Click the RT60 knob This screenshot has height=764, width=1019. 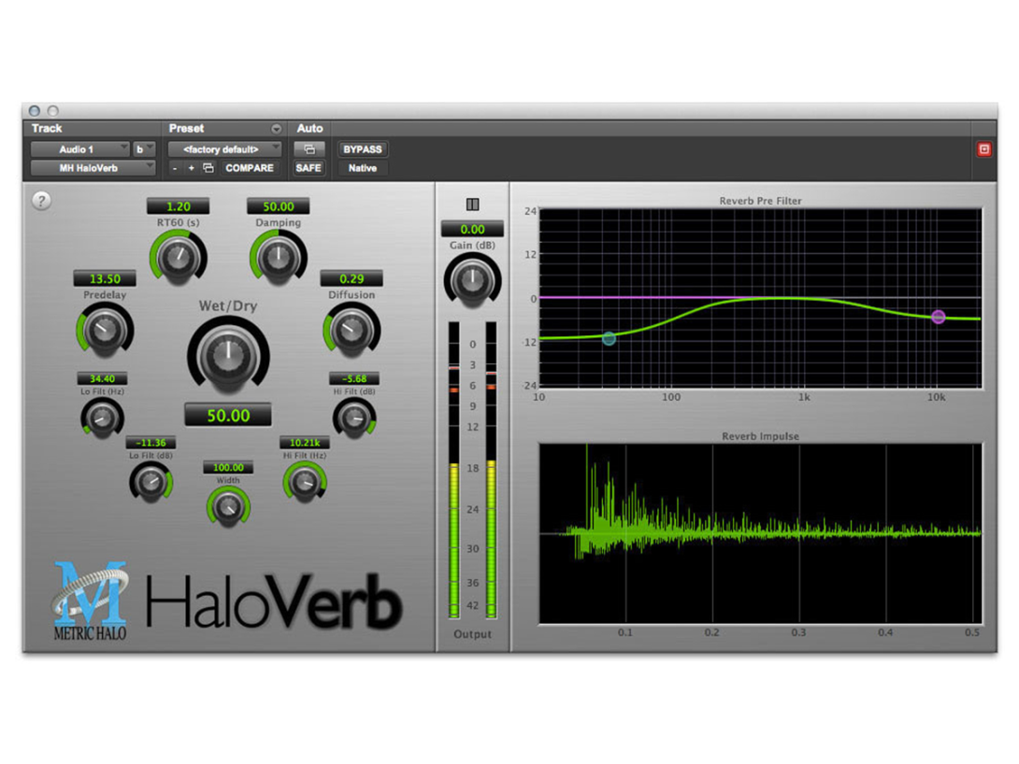pyautogui.click(x=178, y=258)
